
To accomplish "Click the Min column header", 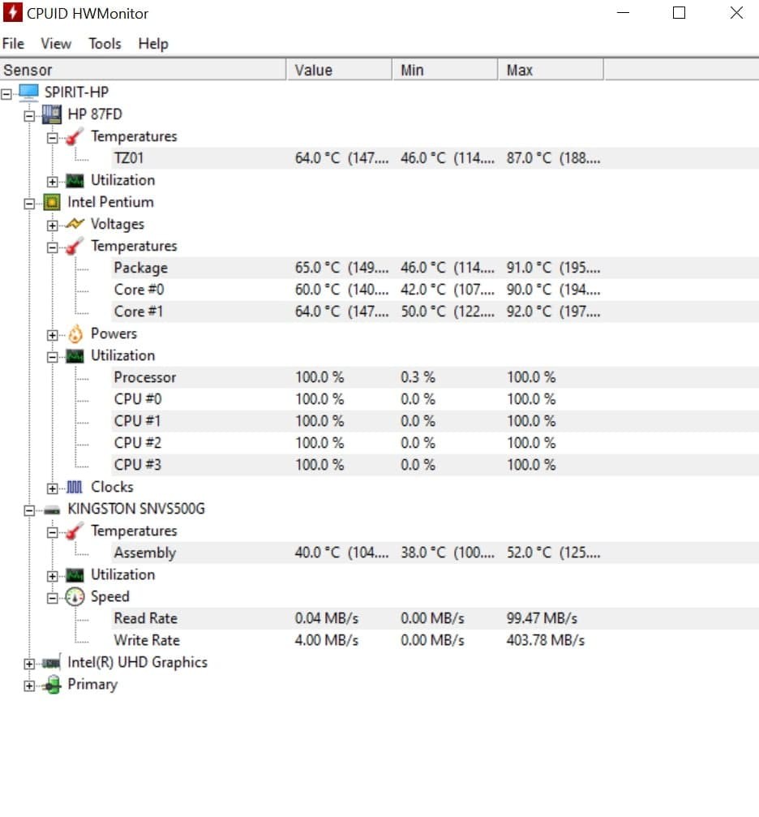I will tap(445, 70).
